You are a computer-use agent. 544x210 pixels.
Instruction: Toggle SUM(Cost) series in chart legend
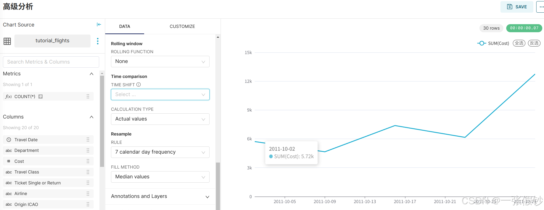coord(493,43)
